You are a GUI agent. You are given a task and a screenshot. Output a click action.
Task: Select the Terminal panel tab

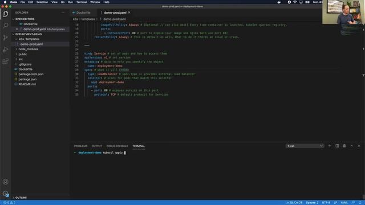tap(139, 146)
